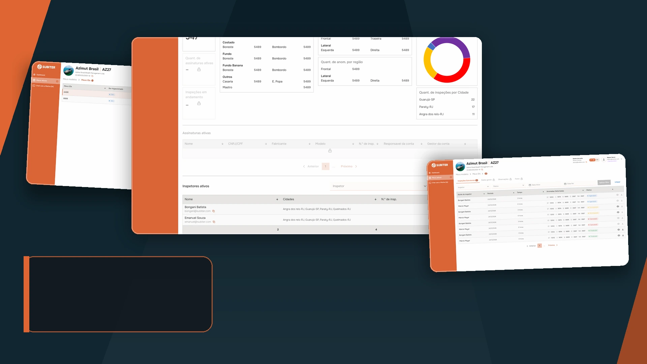Copy Bongani Batista's email address

coord(214,211)
